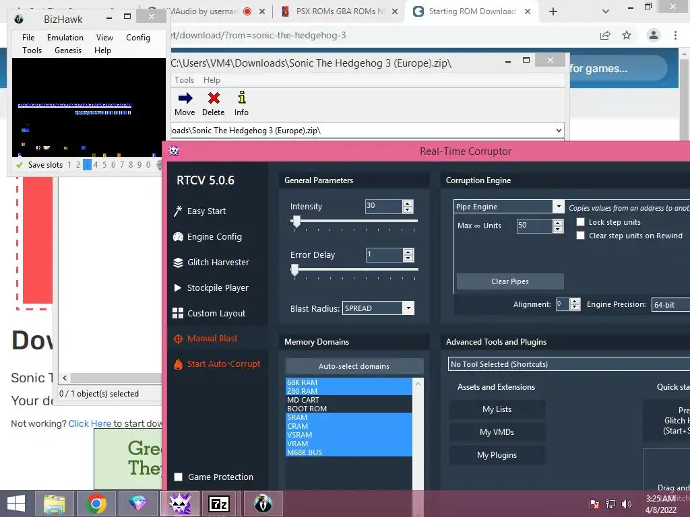Screen dimensions: 690x517
Task: Open BizHawk Config menu
Action: pos(138,38)
